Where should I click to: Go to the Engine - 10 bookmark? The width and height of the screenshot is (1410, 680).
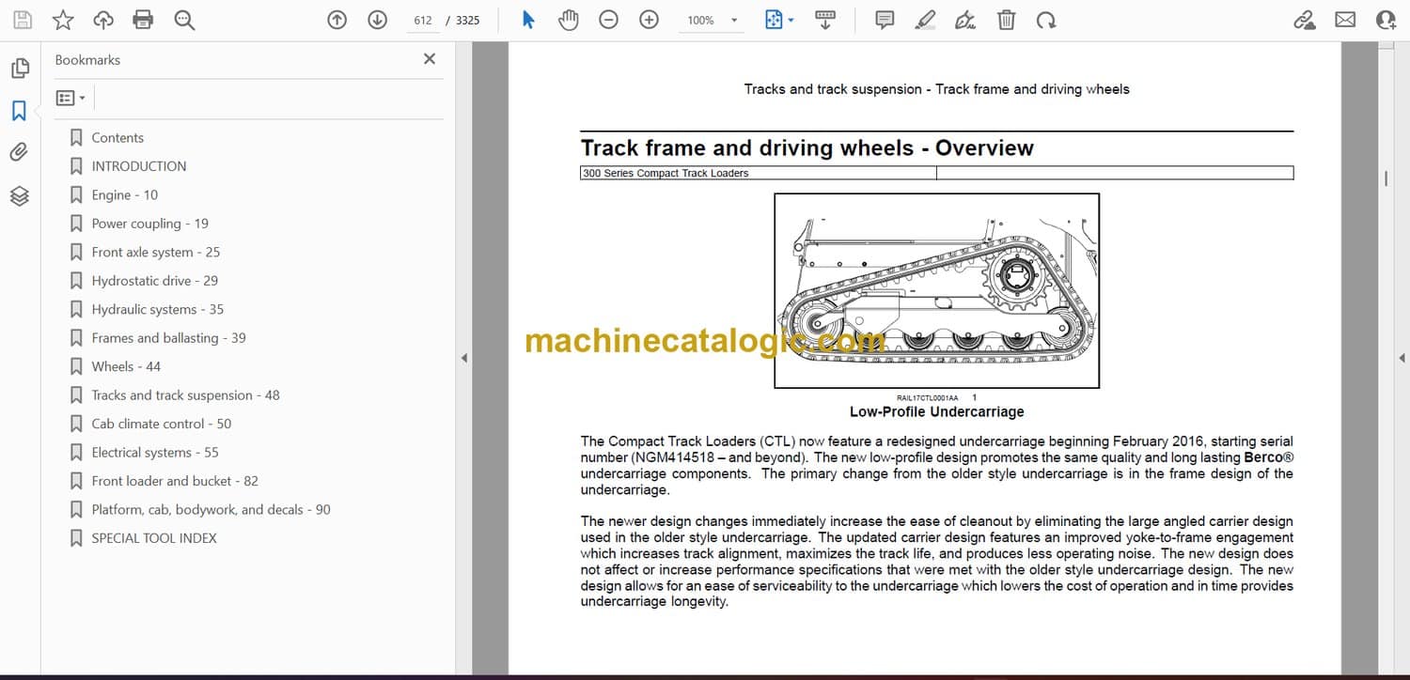click(x=125, y=194)
